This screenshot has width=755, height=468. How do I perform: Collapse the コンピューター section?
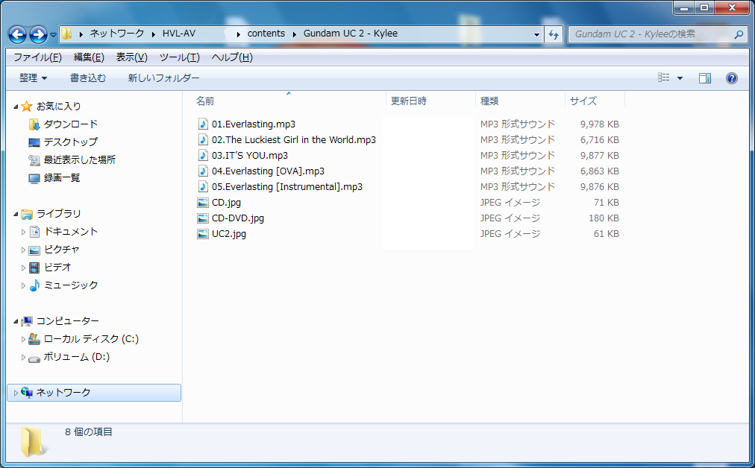pyautogui.click(x=16, y=321)
